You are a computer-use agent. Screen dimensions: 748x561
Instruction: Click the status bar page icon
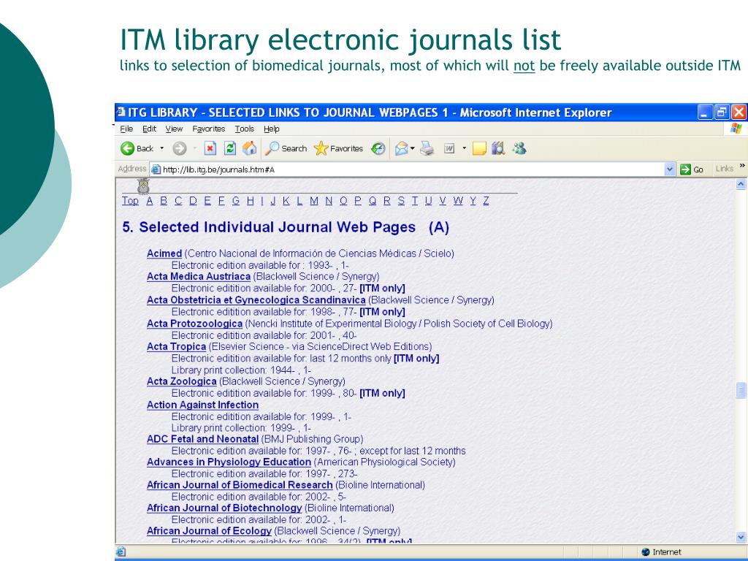[x=121, y=552]
